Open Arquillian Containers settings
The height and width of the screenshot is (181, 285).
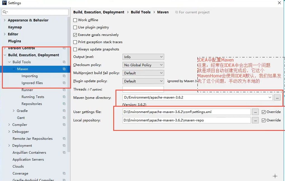point(29,152)
